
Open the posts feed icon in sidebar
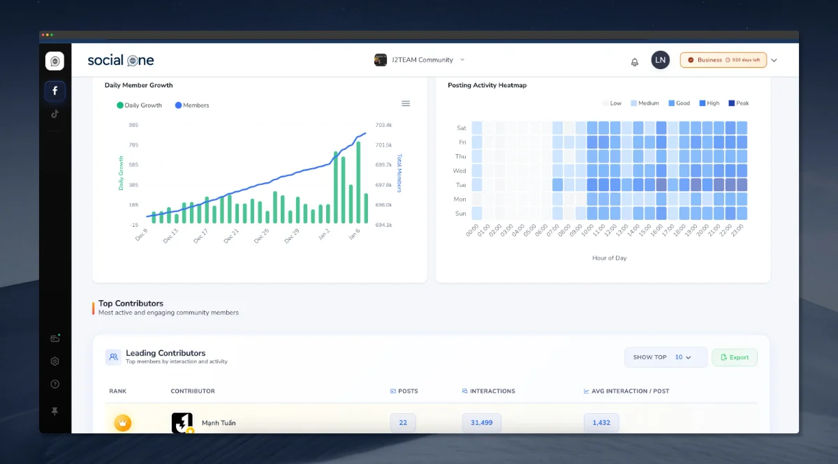coord(54,338)
